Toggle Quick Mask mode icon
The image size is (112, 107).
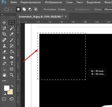click(4, 99)
